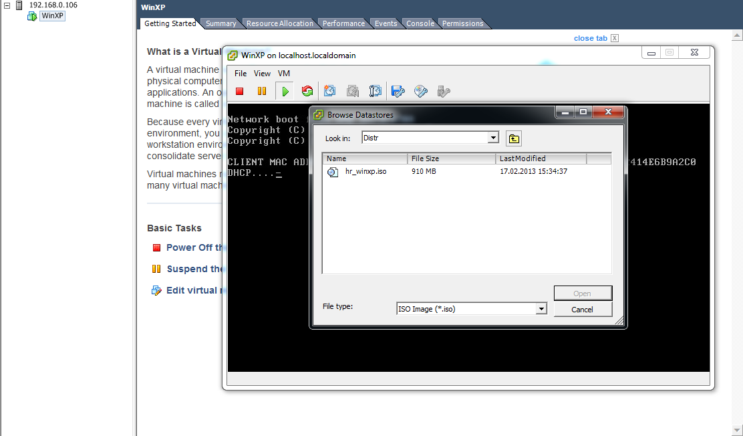The width and height of the screenshot is (743, 436).
Task: Sort files by the Name column header
Action: pos(365,158)
